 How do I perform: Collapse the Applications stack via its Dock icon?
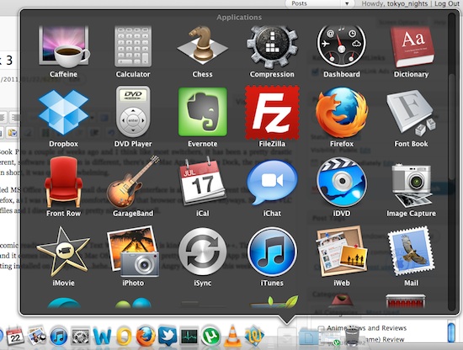[286, 337]
